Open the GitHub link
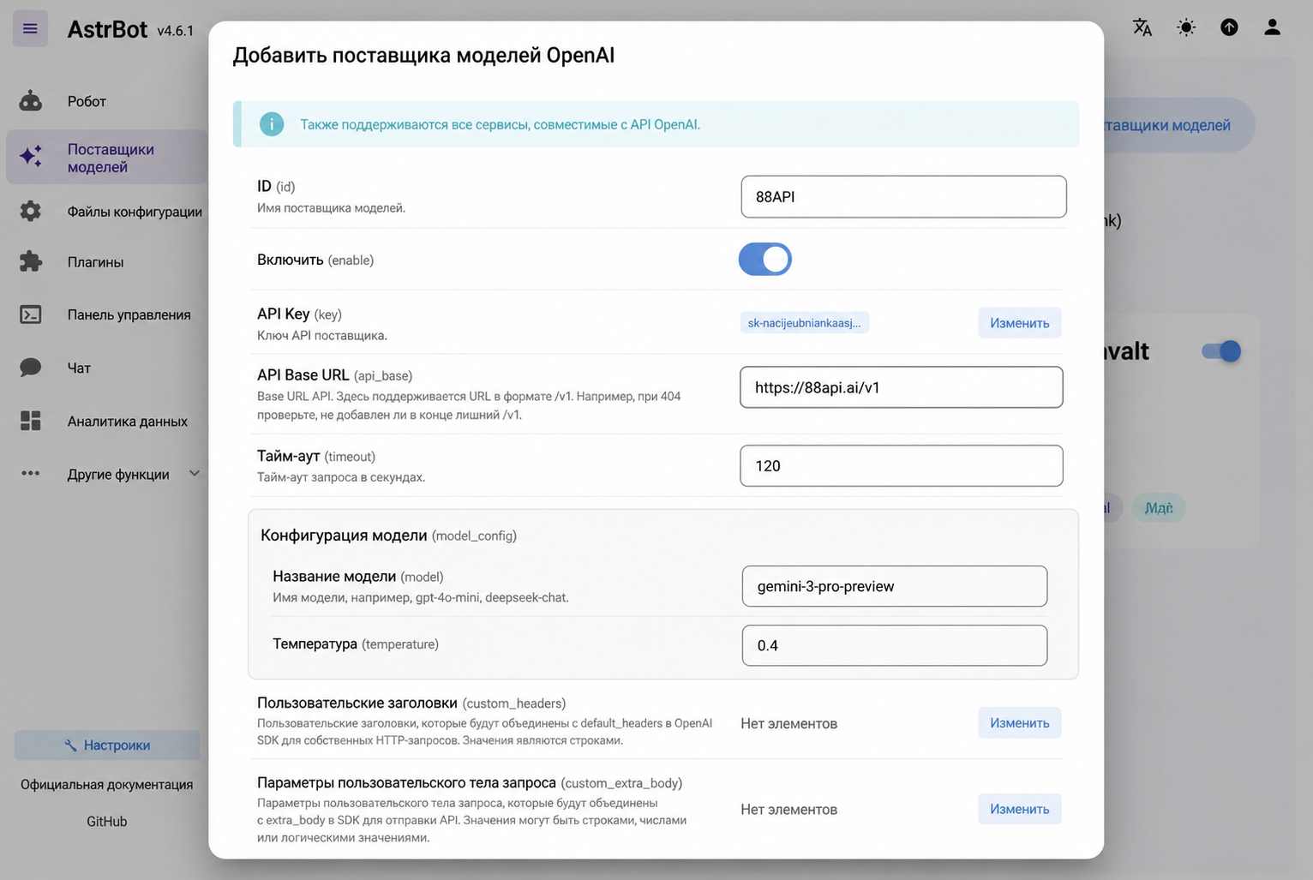The width and height of the screenshot is (1313, 880). [106, 821]
